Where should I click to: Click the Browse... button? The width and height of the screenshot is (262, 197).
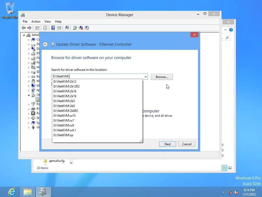162,77
